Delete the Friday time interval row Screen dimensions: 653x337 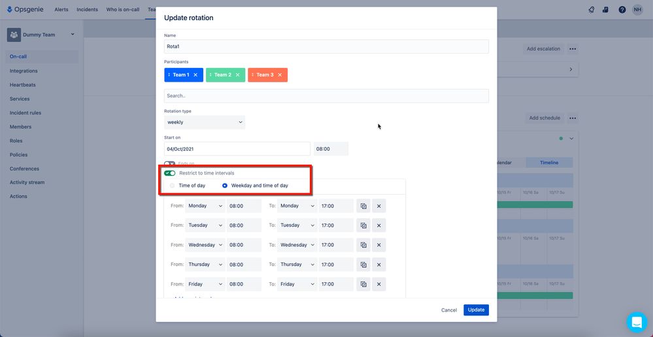379,284
